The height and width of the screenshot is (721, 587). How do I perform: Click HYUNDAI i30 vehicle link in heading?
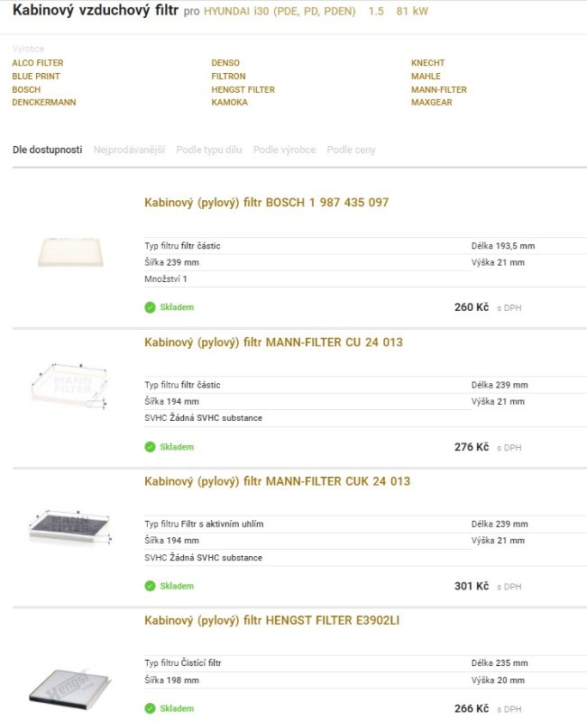[x=280, y=11]
